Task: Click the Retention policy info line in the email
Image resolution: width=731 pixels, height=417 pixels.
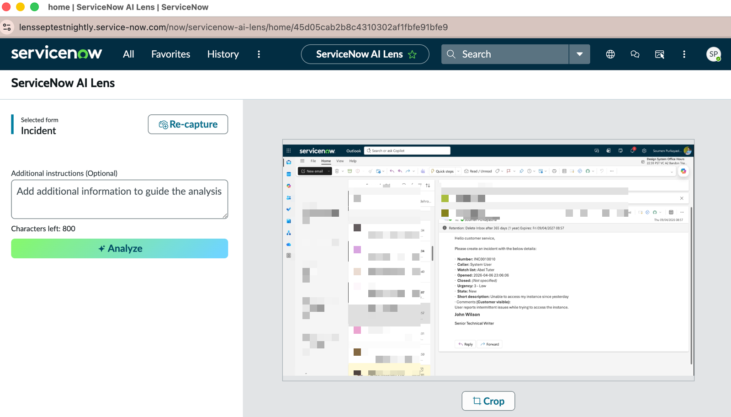Action: click(x=506, y=228)
